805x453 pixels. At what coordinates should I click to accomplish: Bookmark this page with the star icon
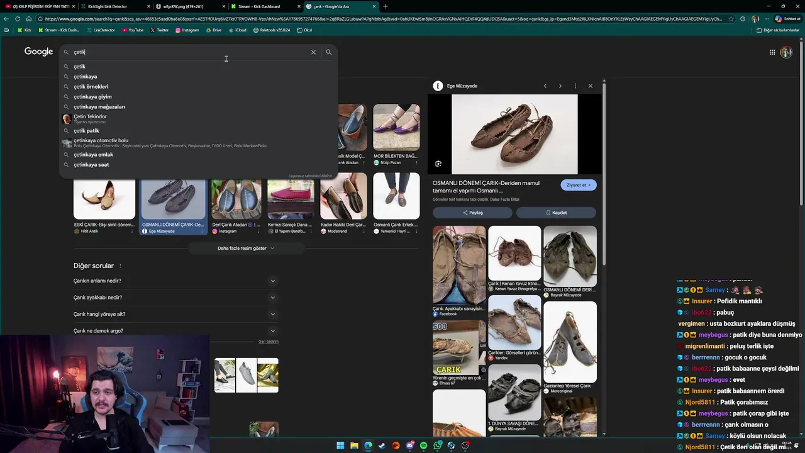coord(731,19)
